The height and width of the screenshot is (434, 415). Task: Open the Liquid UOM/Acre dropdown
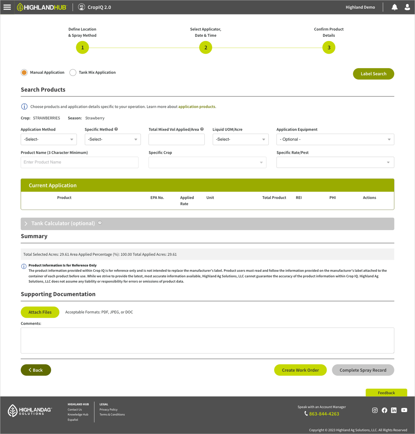240,139
